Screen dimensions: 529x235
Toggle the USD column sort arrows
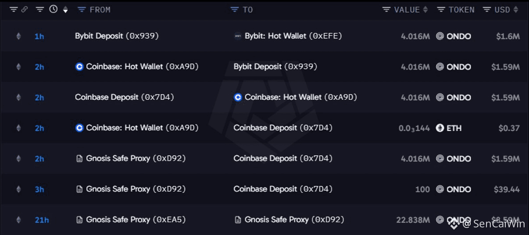tap(516, 10)
